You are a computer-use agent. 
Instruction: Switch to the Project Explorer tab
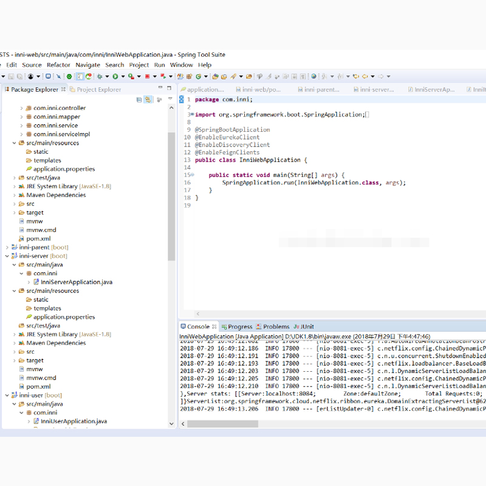pyautogui.click(x=95, y=89)
